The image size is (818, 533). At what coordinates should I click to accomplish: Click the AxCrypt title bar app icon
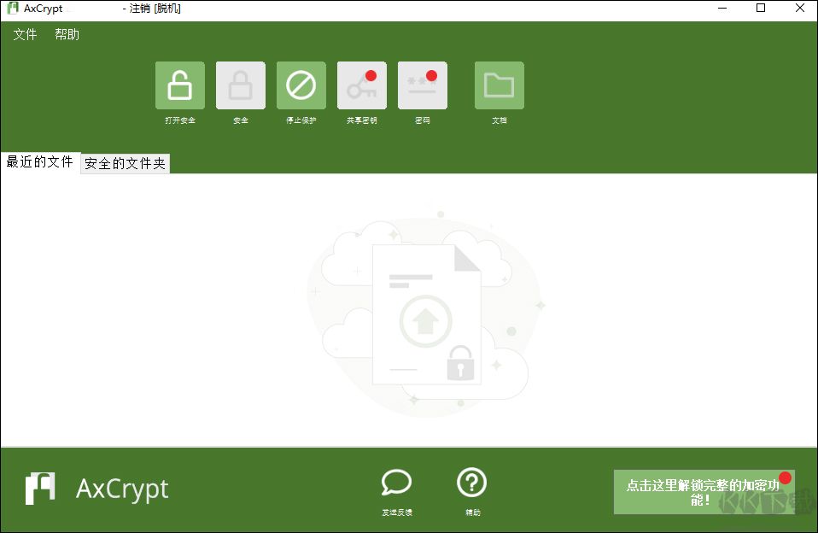[x=13, y=9]
